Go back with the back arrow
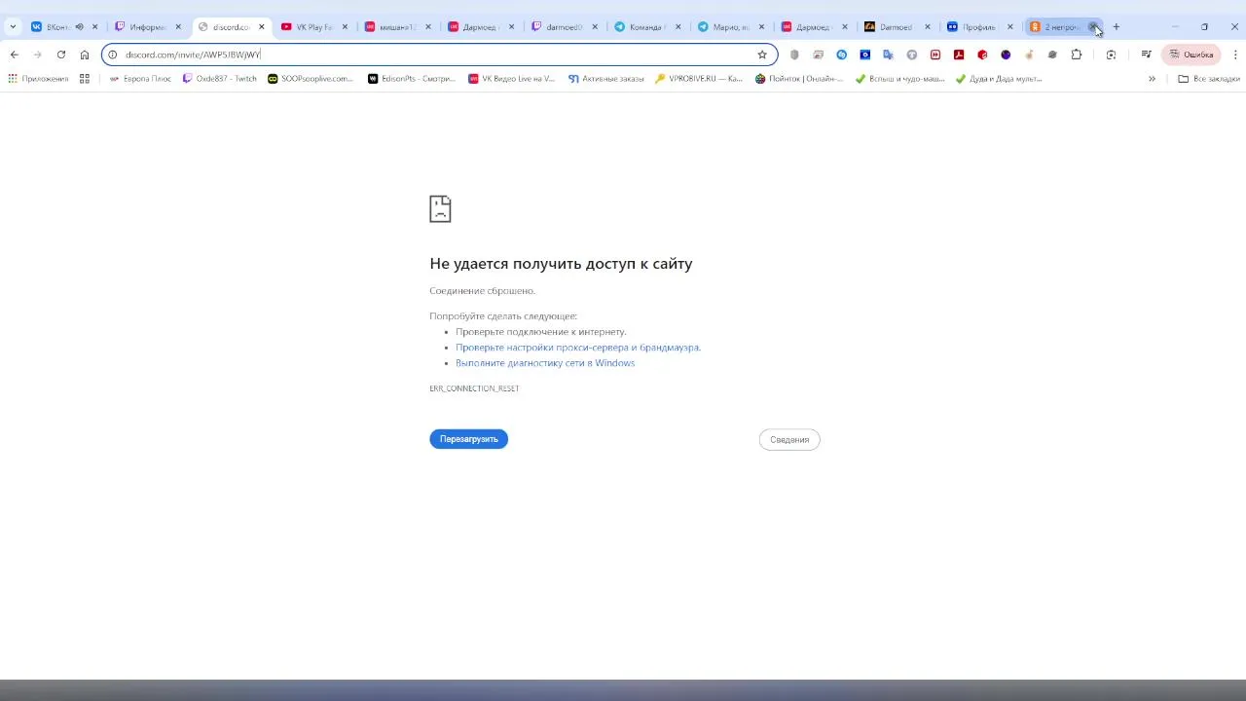This screenshot has width=1246, height=701. [x=14, y=55]
